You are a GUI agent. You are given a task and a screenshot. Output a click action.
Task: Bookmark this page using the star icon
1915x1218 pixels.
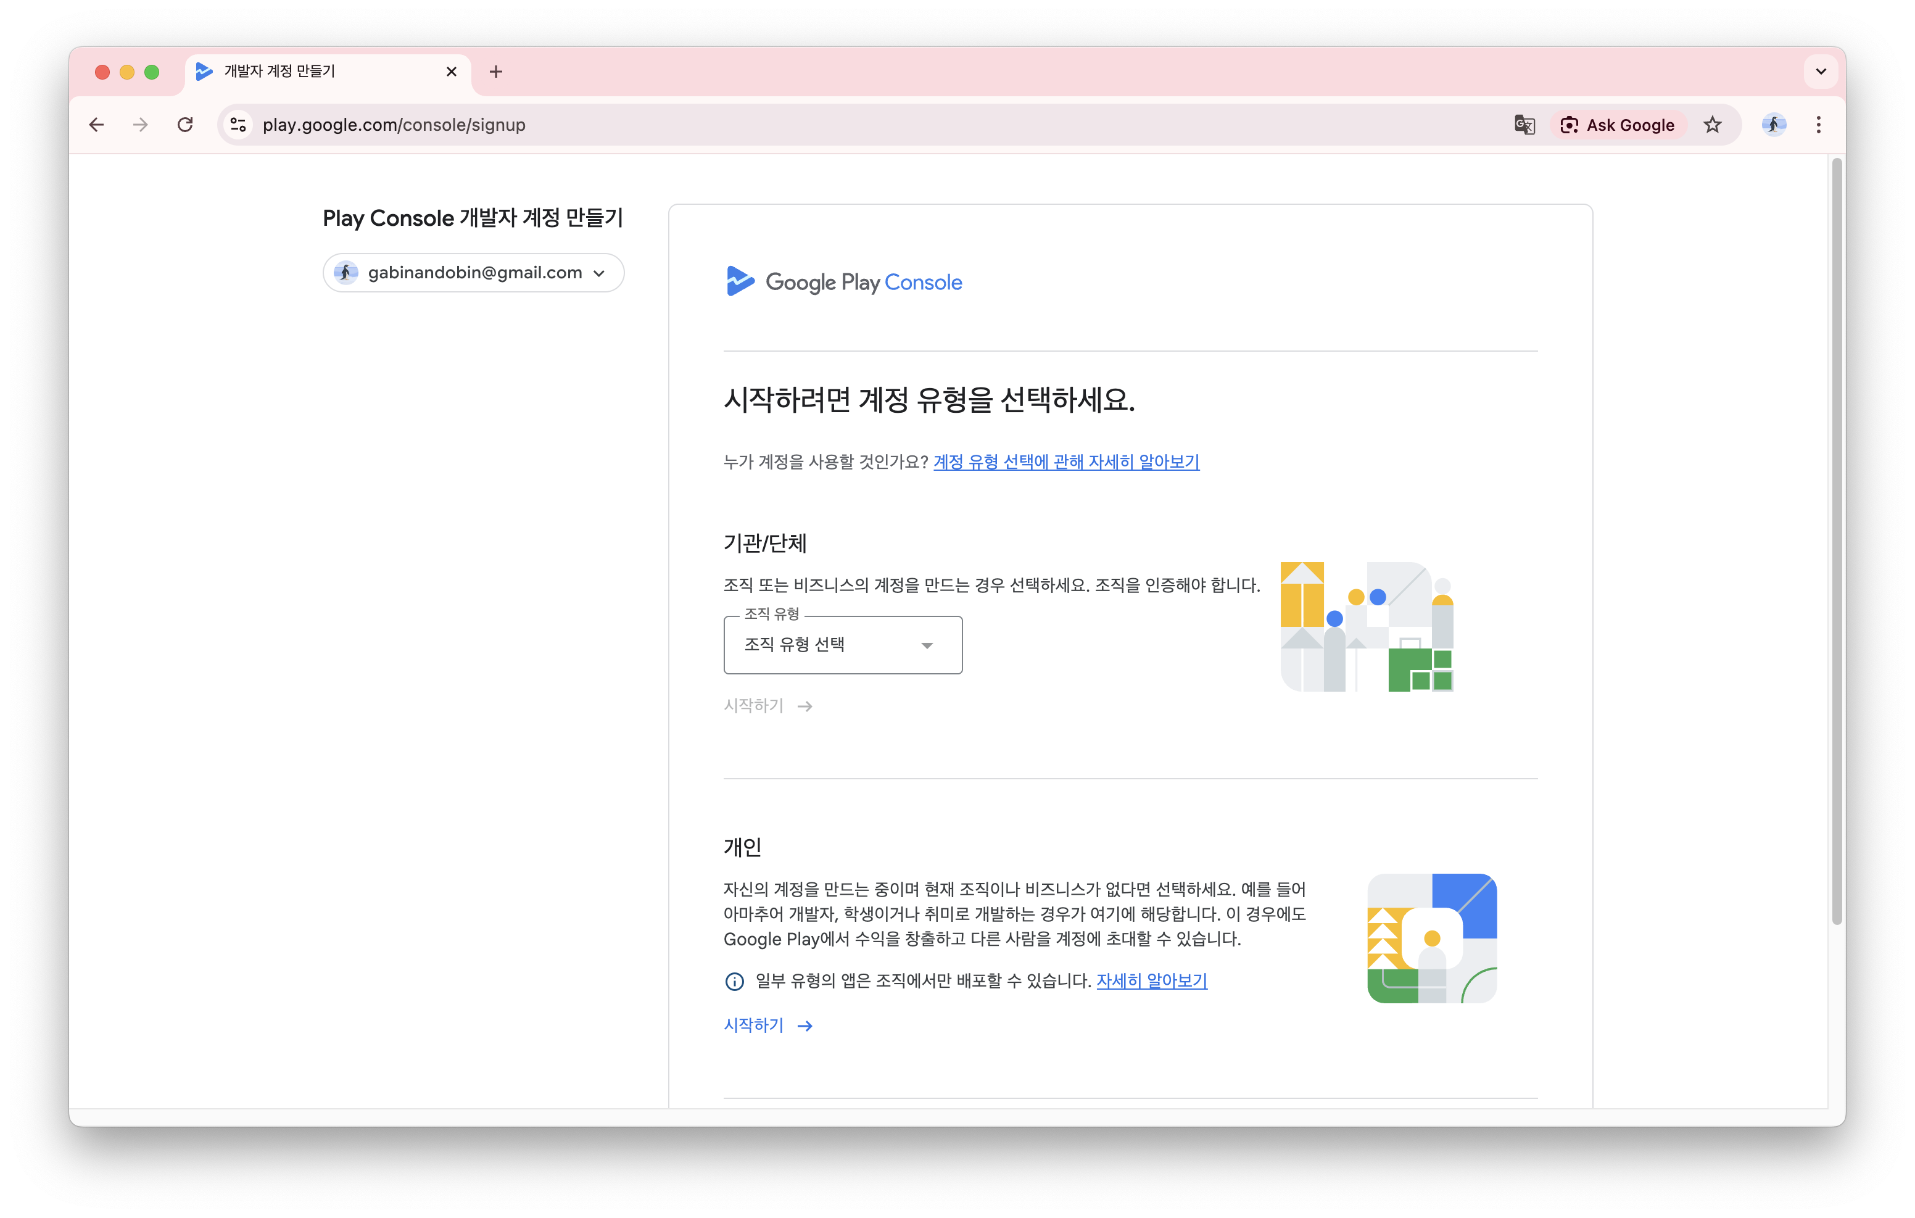1711,124
